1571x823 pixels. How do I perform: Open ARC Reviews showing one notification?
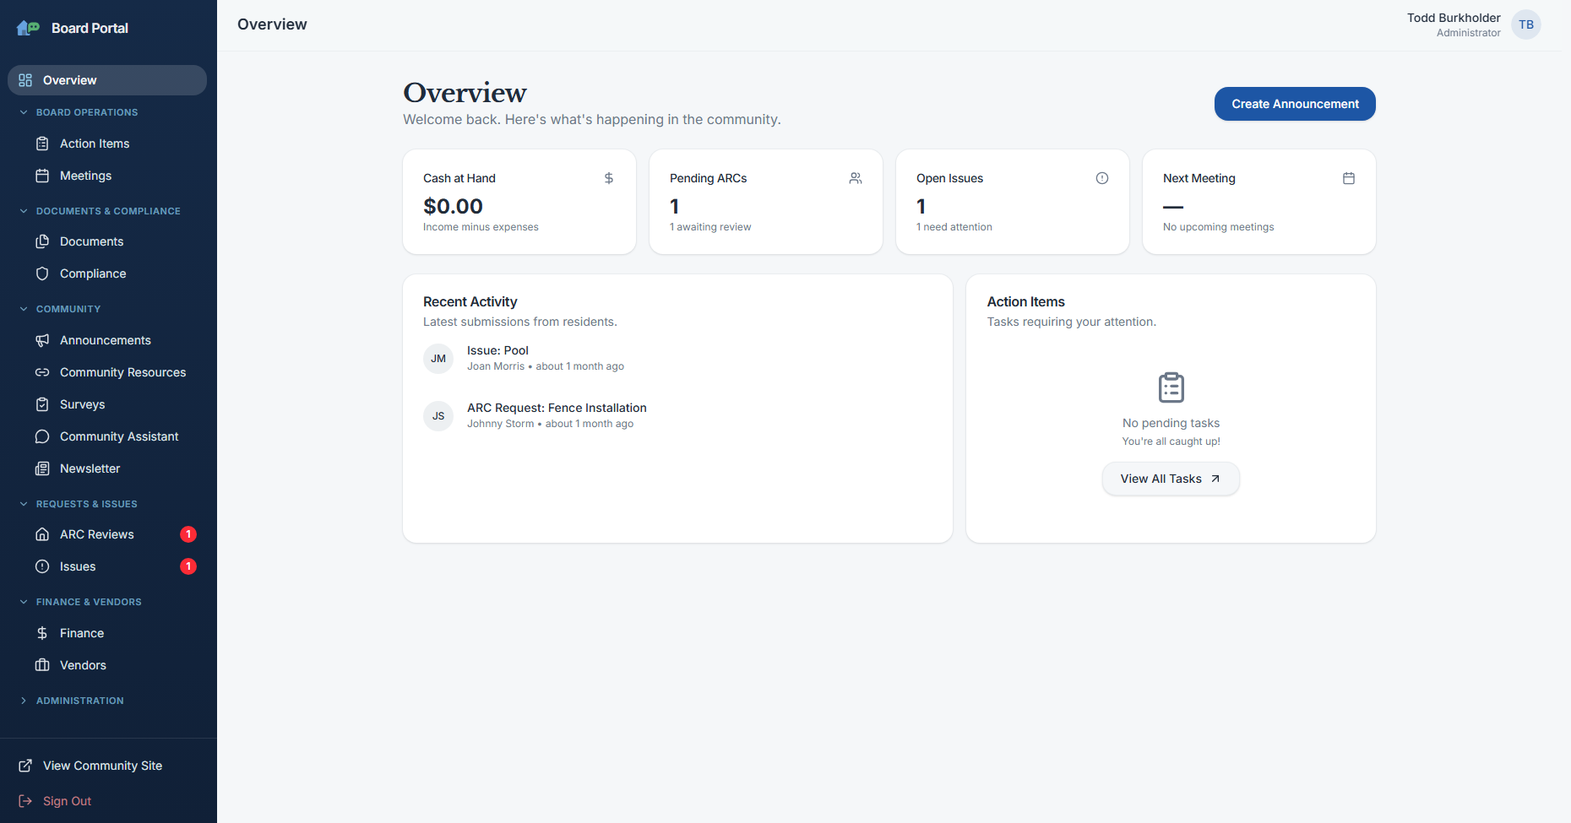97,534
